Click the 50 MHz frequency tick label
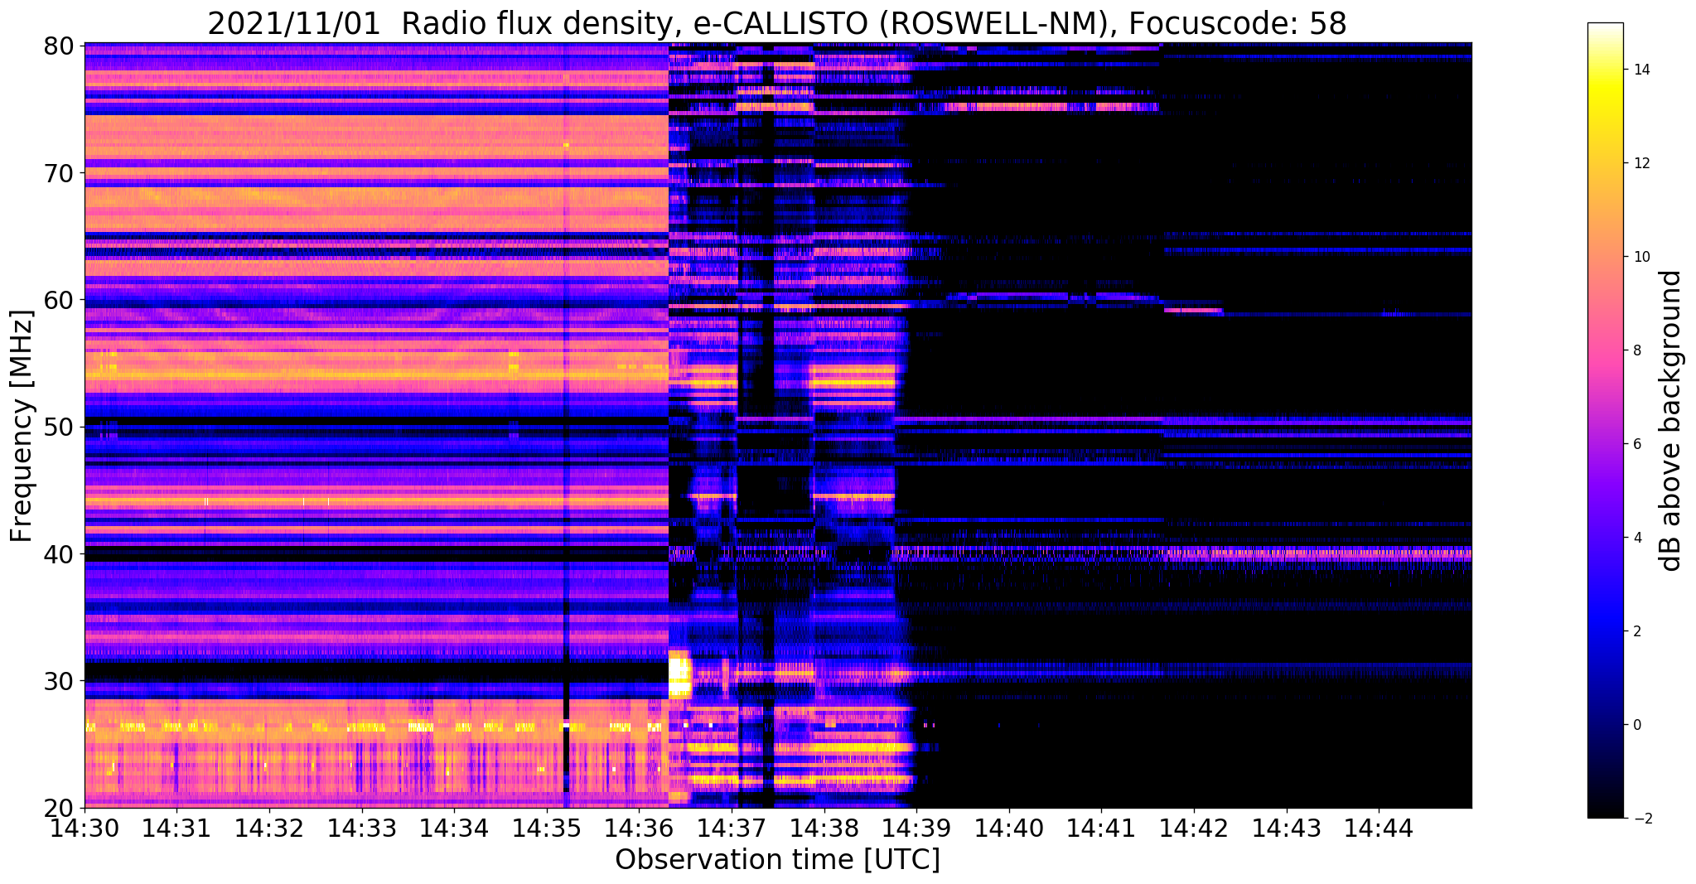Viewport: 1696px width, 884px height. pyautogui.click(x=57, y=428)
